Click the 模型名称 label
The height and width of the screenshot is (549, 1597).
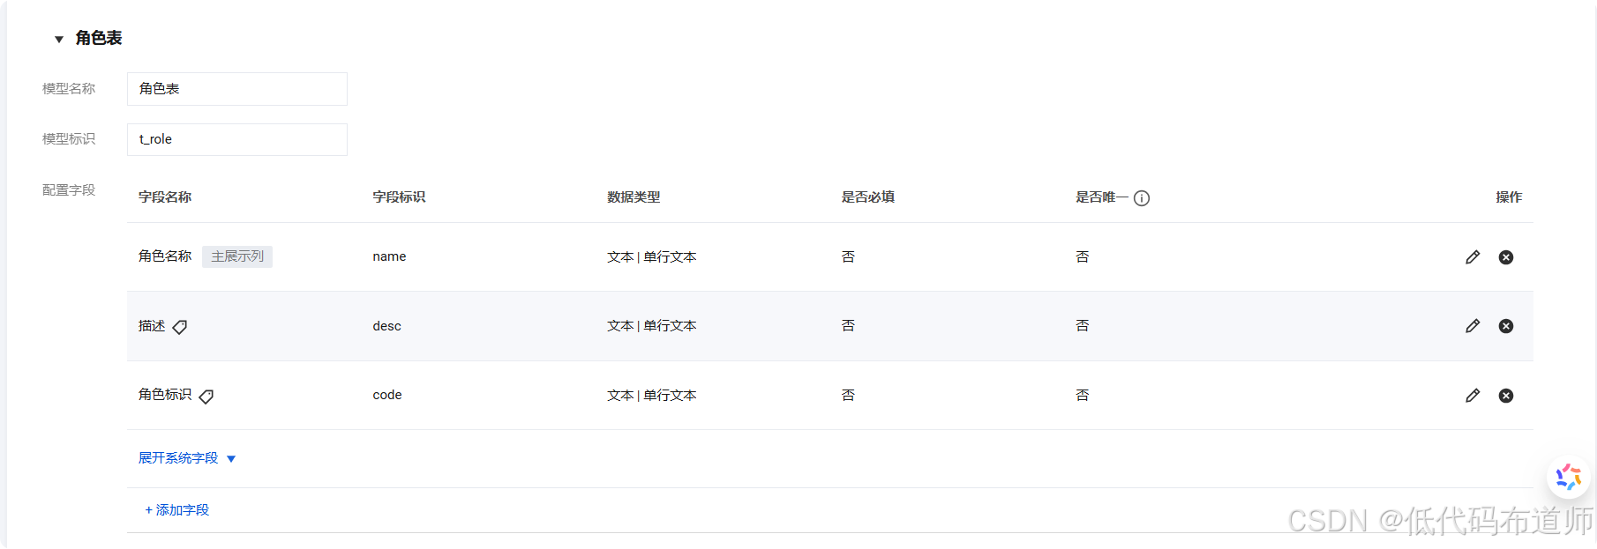pyautogui.click(x=69, y=89)
